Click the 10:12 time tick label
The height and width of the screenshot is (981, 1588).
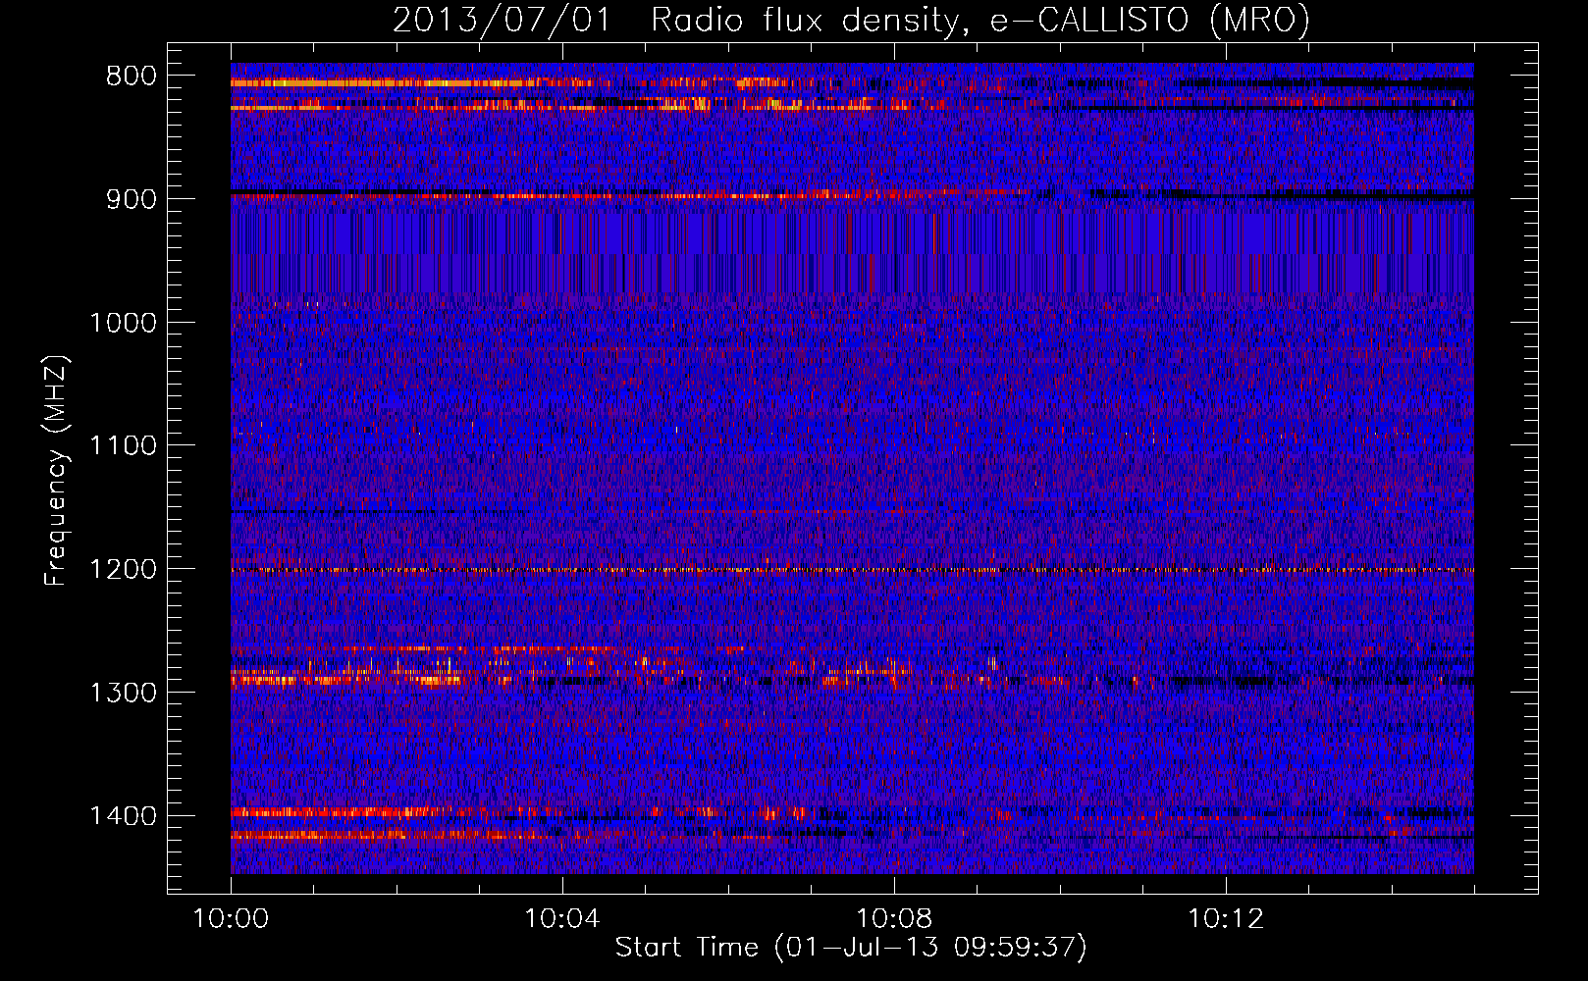pyautogui.click(x=1226, y=919)
